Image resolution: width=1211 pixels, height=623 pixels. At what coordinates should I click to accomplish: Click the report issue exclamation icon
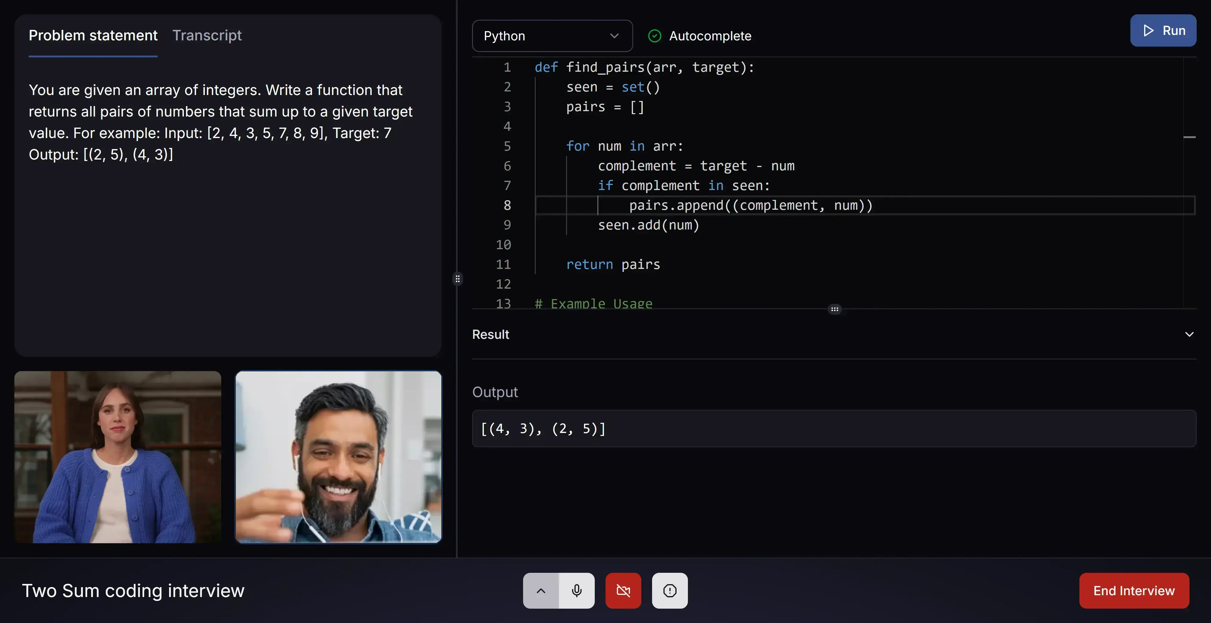click(669, 590)
